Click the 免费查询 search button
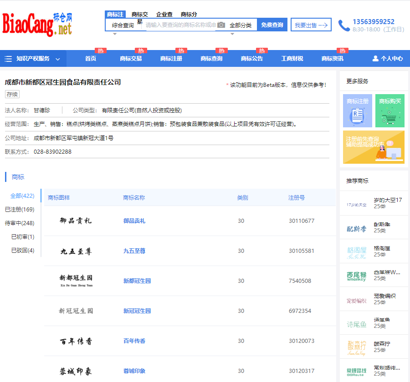Image resolution: width=410 pixels, height=382 pixels. (x=272, y=25)
